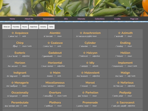Screen dimensions: 148x111
Task: Favorite Acquiesce with its heart icon
Action: coord(20,36)
